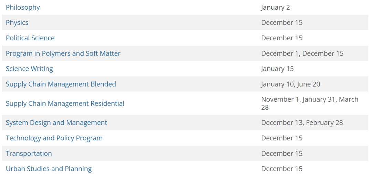Screen dimensions: 372x190
Task: Select Supply Chain Management Blended link
Action: [61, 84]
